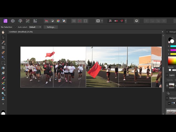
Task: Select the View (hand) tool
Action: tap(3, 32)
